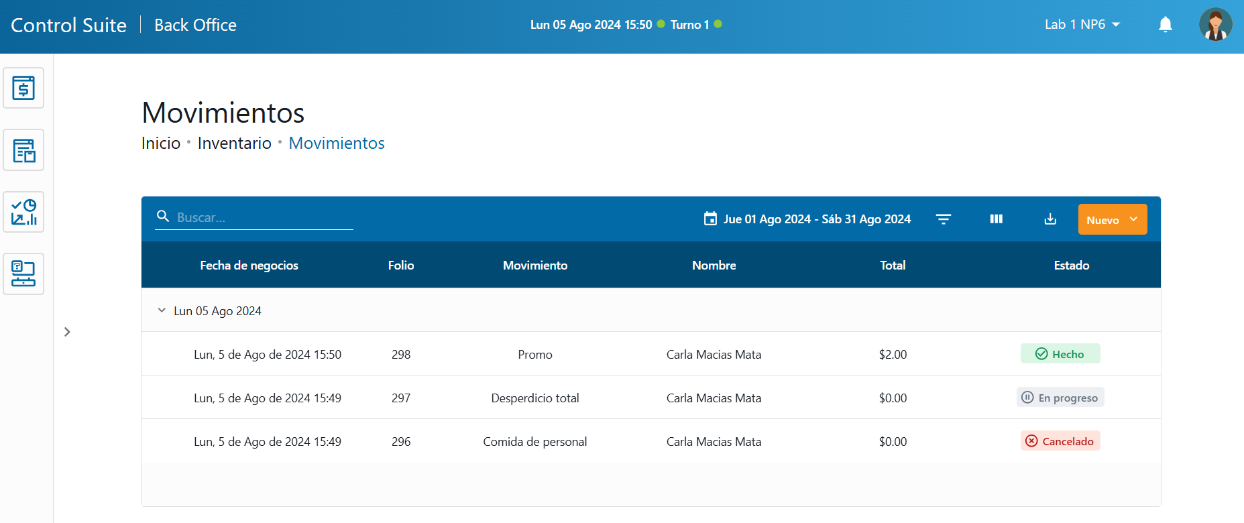Open the inventory sidebar icon
This screenshot has width=1244, height=523.
(23, 150)
